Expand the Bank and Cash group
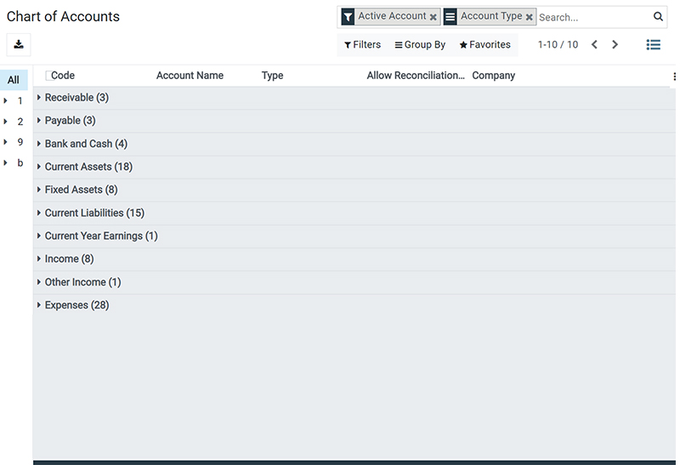The height and width of the screenshot is (465, 680). (85, 144)
